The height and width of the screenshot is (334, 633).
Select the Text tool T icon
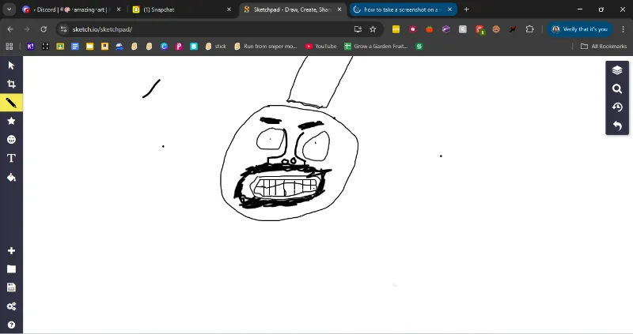[x=11, y=158]
